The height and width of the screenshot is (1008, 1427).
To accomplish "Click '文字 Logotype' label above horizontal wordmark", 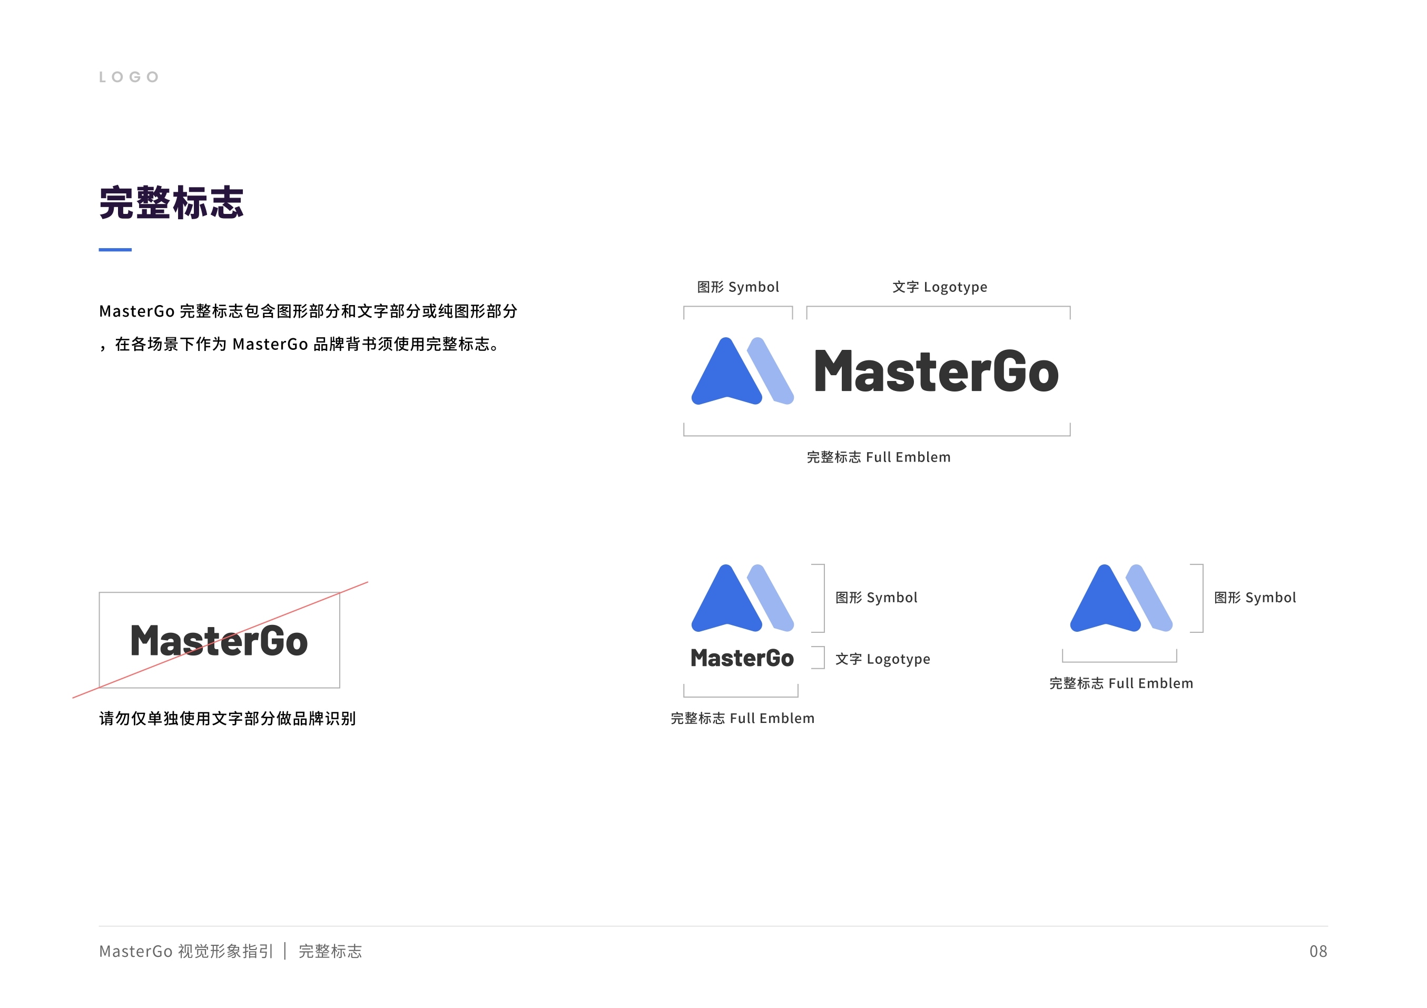I will (x=940, y=287).
